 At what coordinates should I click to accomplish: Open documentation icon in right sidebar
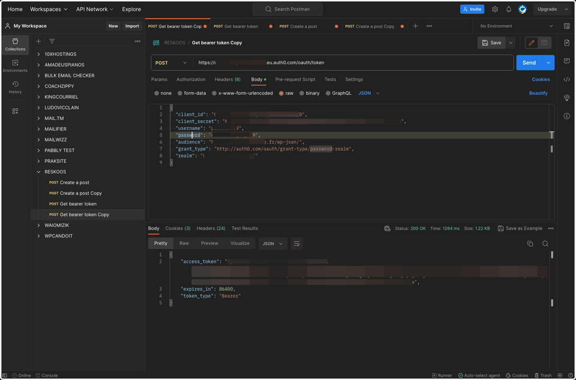[x=567, y=43]
